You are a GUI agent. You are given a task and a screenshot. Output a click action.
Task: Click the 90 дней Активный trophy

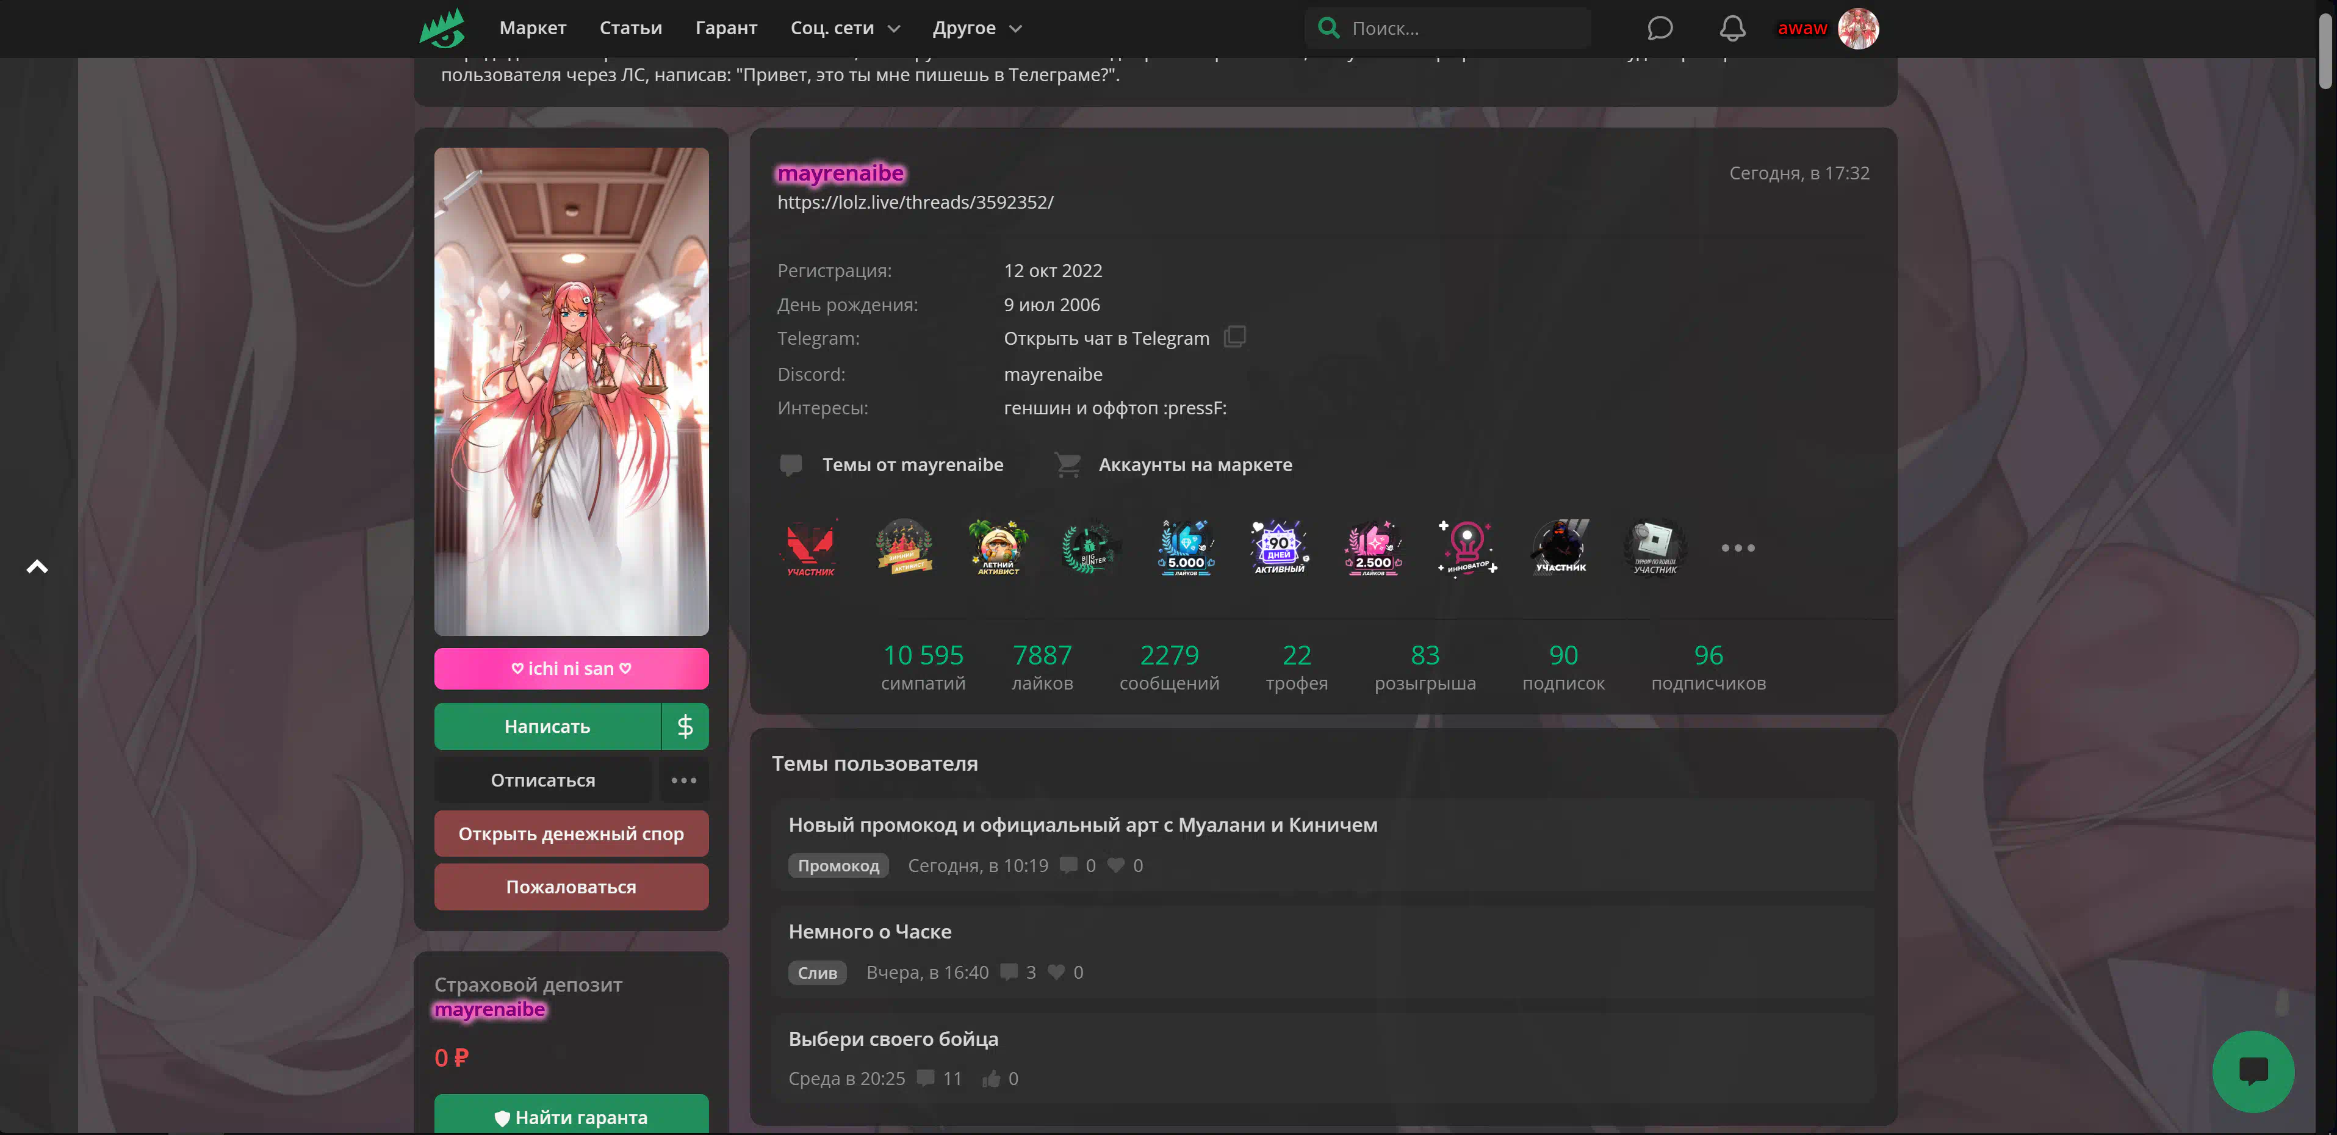pyautogui.click(x=1279, y=547)
